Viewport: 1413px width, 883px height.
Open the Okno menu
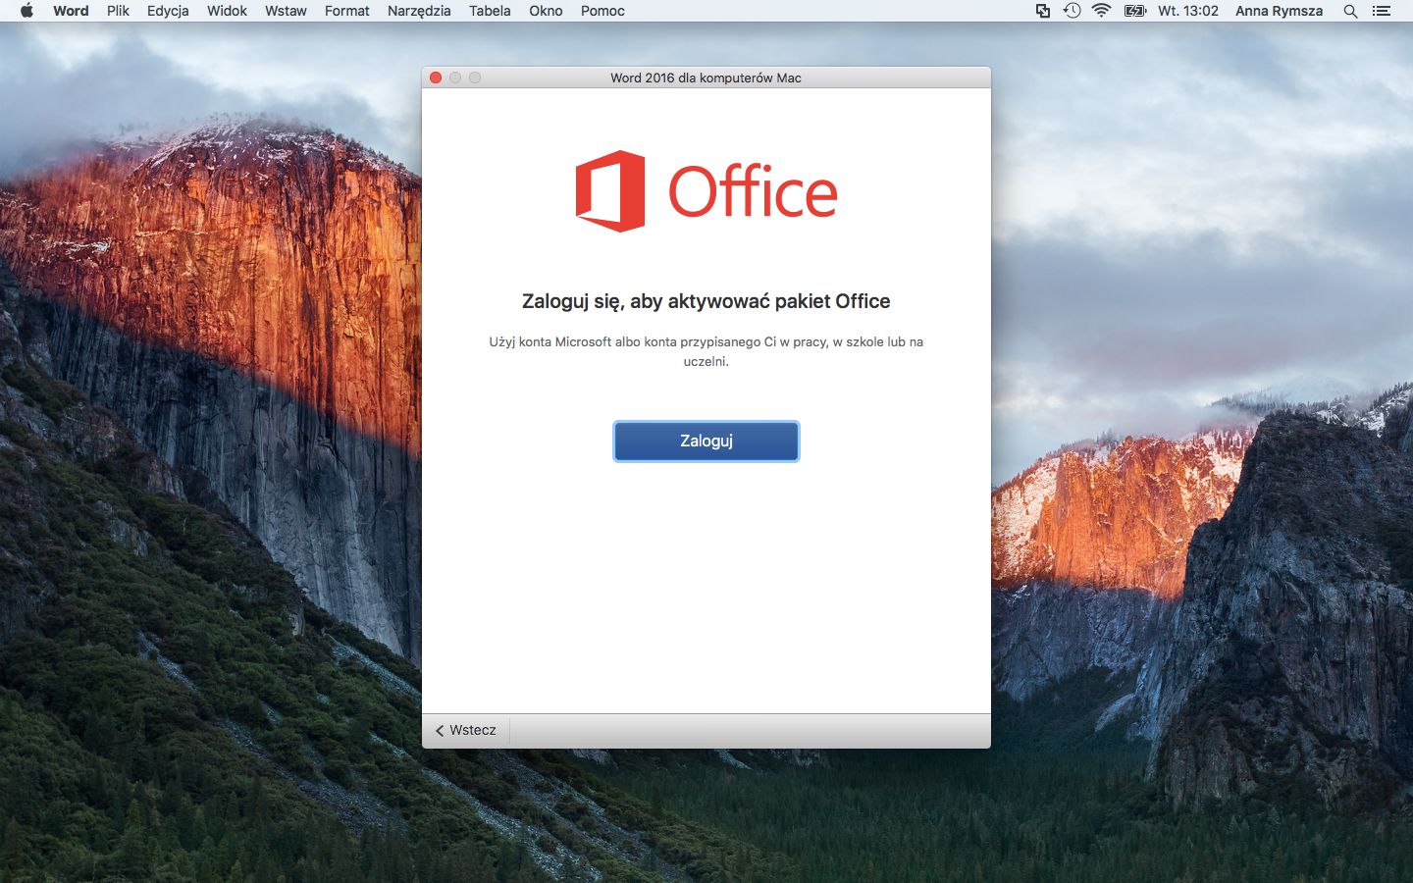[546, 11]
